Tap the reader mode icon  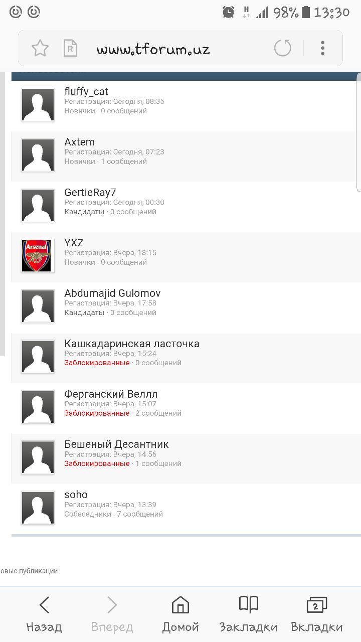(71, 48)
